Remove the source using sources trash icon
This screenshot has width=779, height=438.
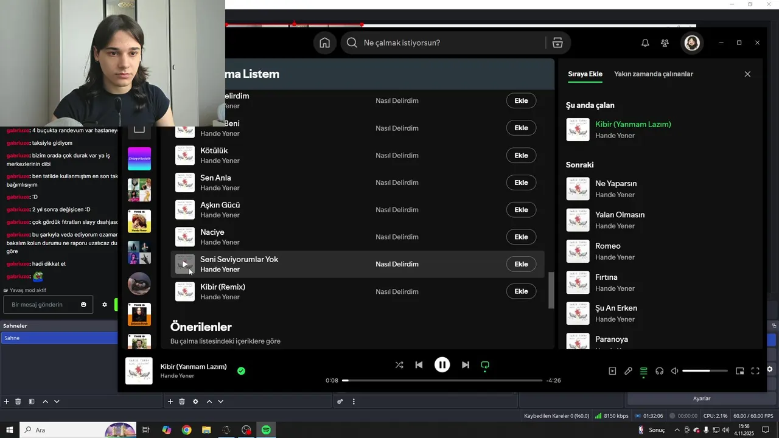pyautogui.click(x=182, y=401)
